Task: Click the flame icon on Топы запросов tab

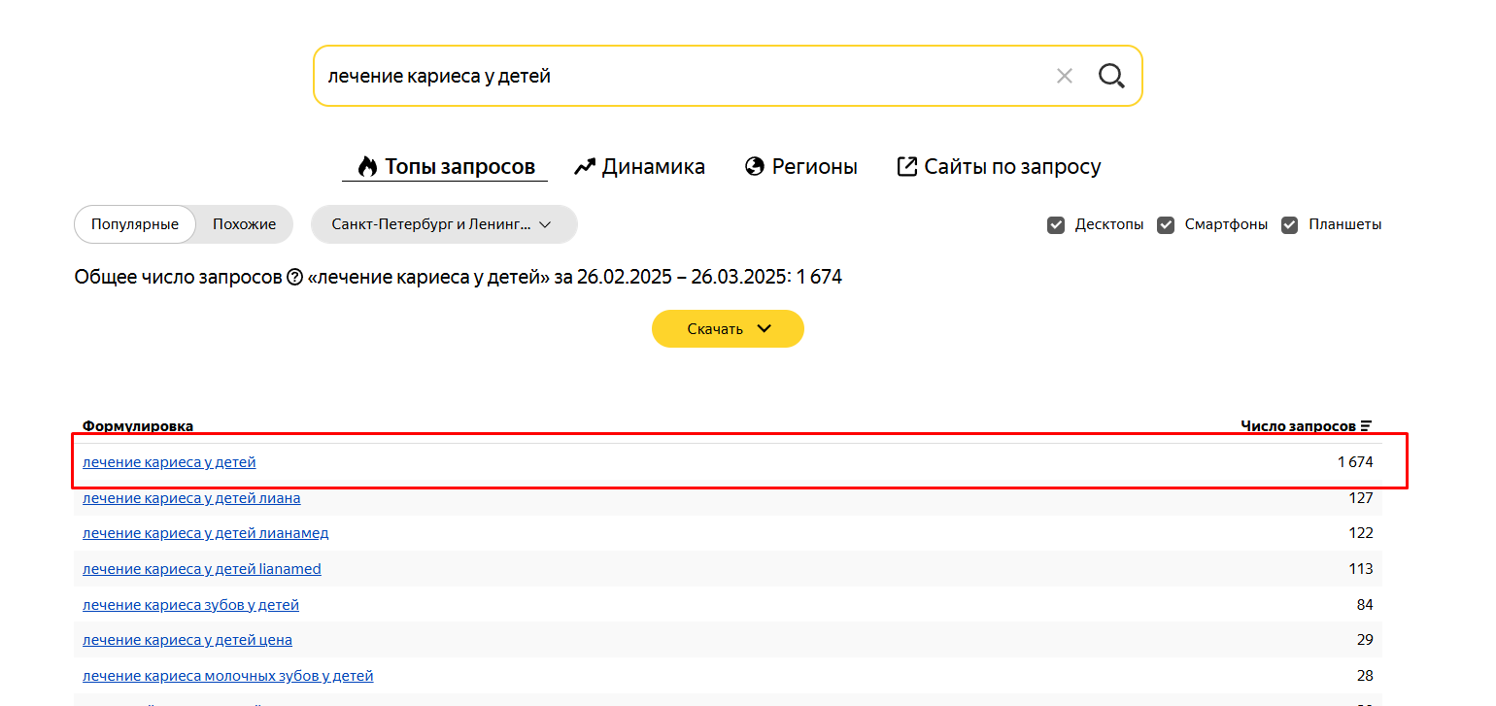Action: [x=366, y=165]
